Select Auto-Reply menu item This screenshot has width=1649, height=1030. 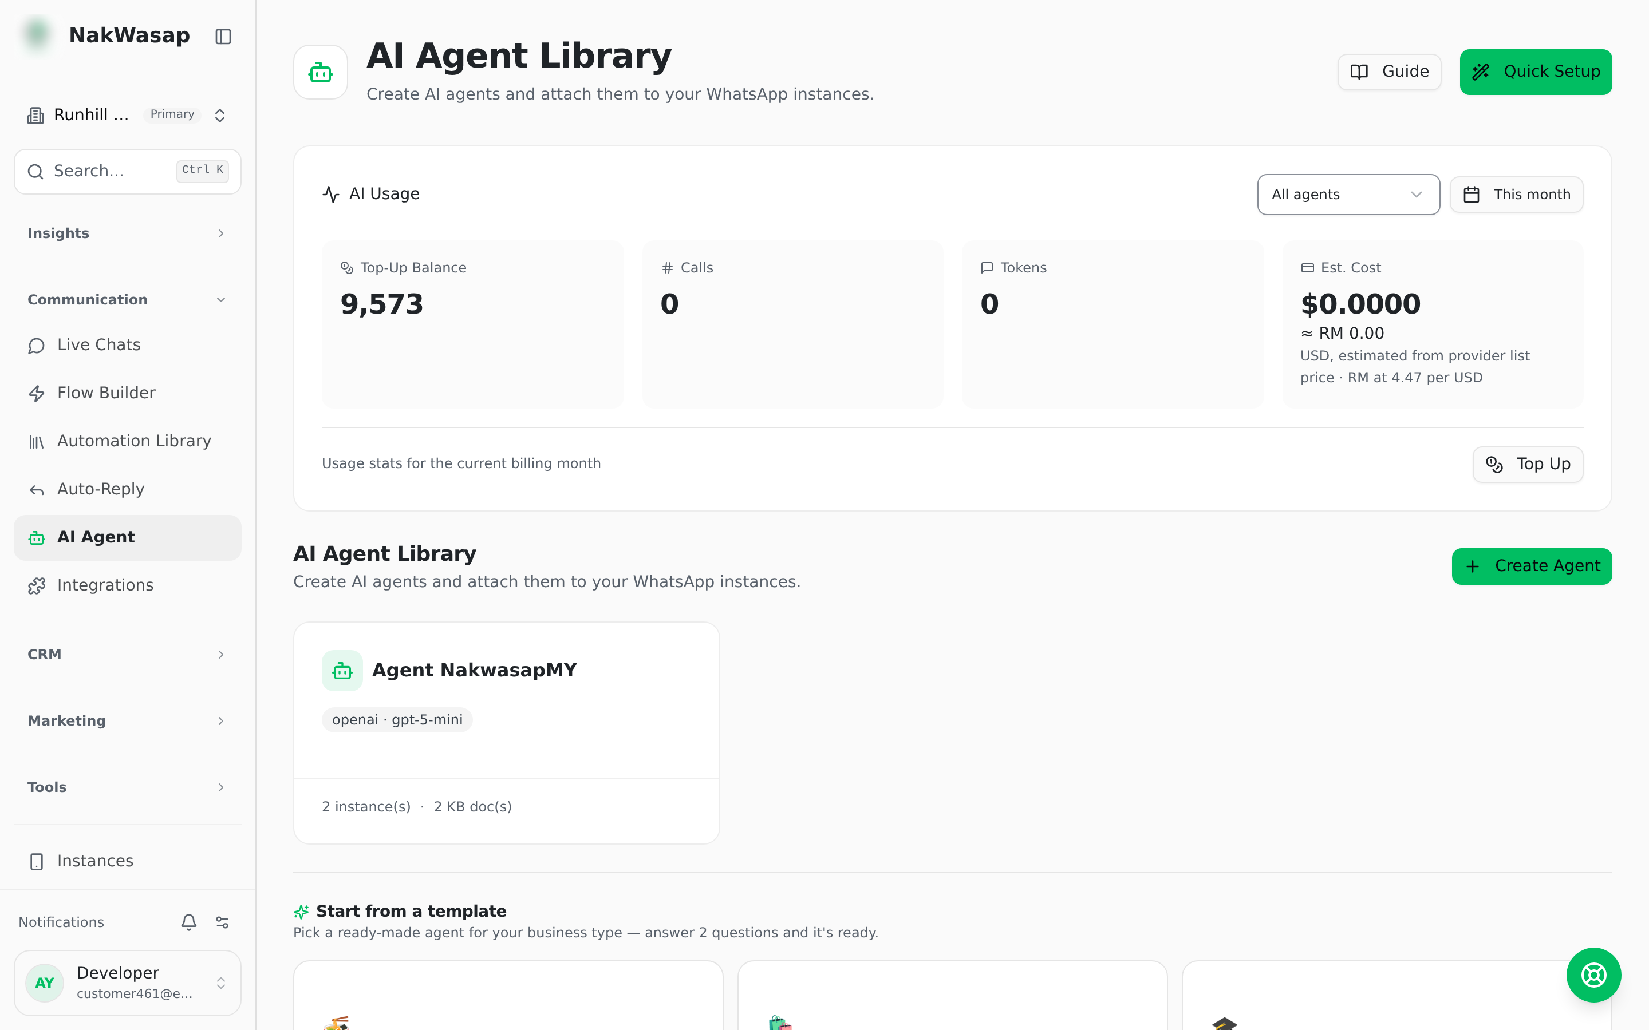coord(128,489)
